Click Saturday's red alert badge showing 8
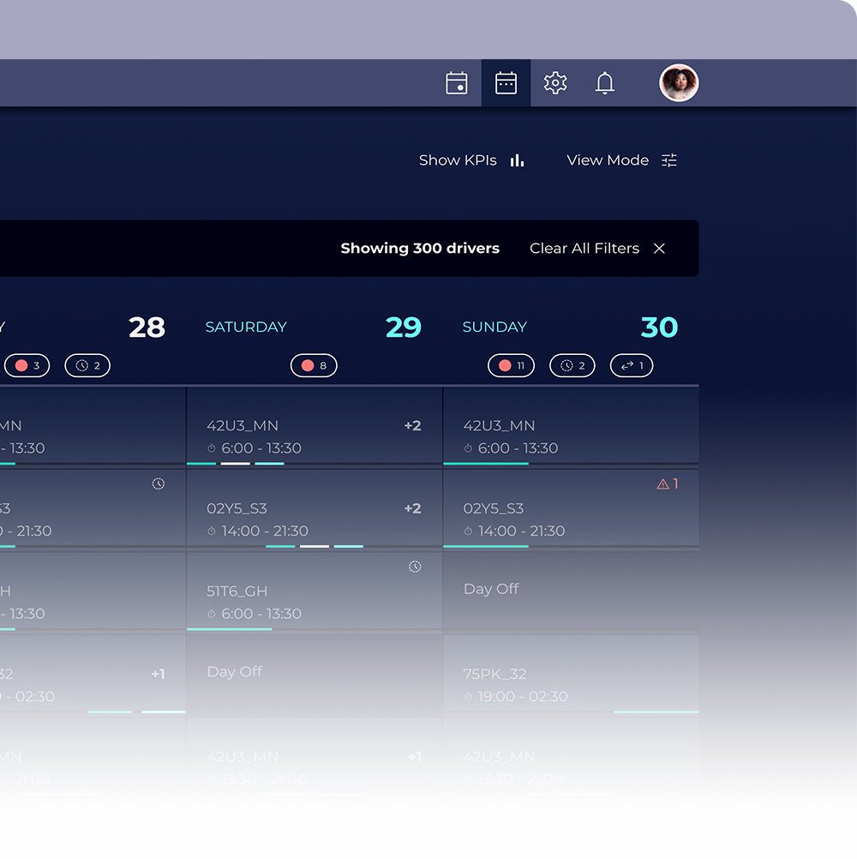This screenshot has width=857, height=859. [x=314, y=366]
